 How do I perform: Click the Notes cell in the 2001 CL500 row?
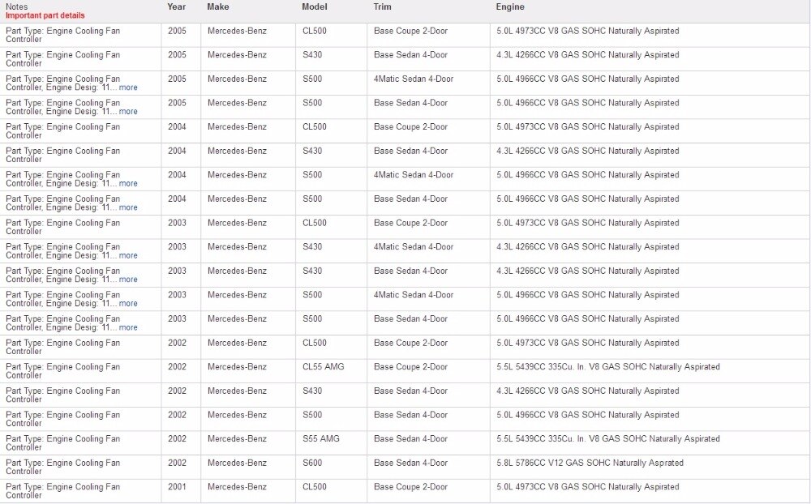point(62,490)
